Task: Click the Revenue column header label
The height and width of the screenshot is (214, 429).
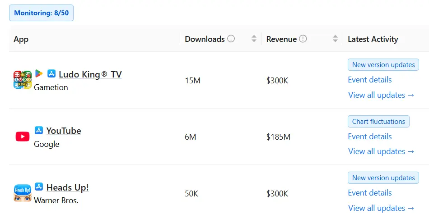Action: [281, 39]
